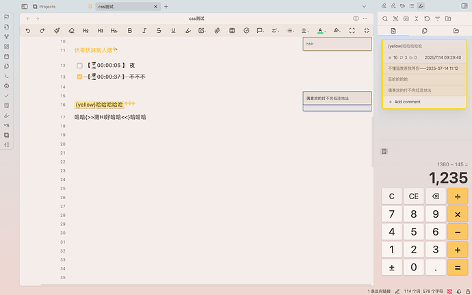The height and width of the screenshot is (295, 472).
Task: Open the terminal command icon in ribbon
Action: pyautogui.click(x=6, y=76)
